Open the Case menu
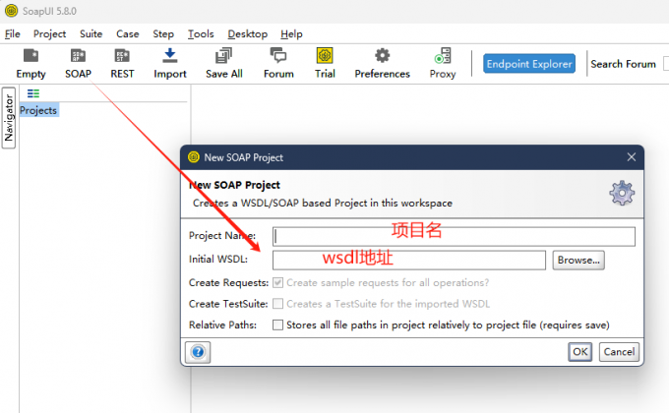Image resolution: width=669 pixels, height=413 pixels. 128,34
